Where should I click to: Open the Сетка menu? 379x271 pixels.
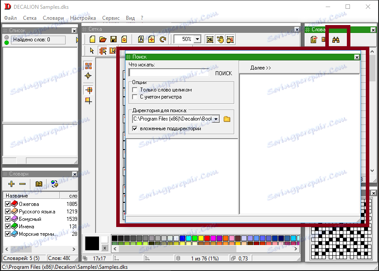(x=30, y=18)
